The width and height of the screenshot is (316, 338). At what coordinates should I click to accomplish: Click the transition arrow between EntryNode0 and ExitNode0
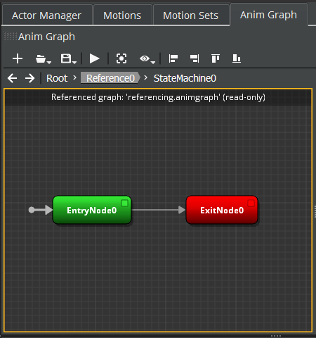tap(159, 210)
